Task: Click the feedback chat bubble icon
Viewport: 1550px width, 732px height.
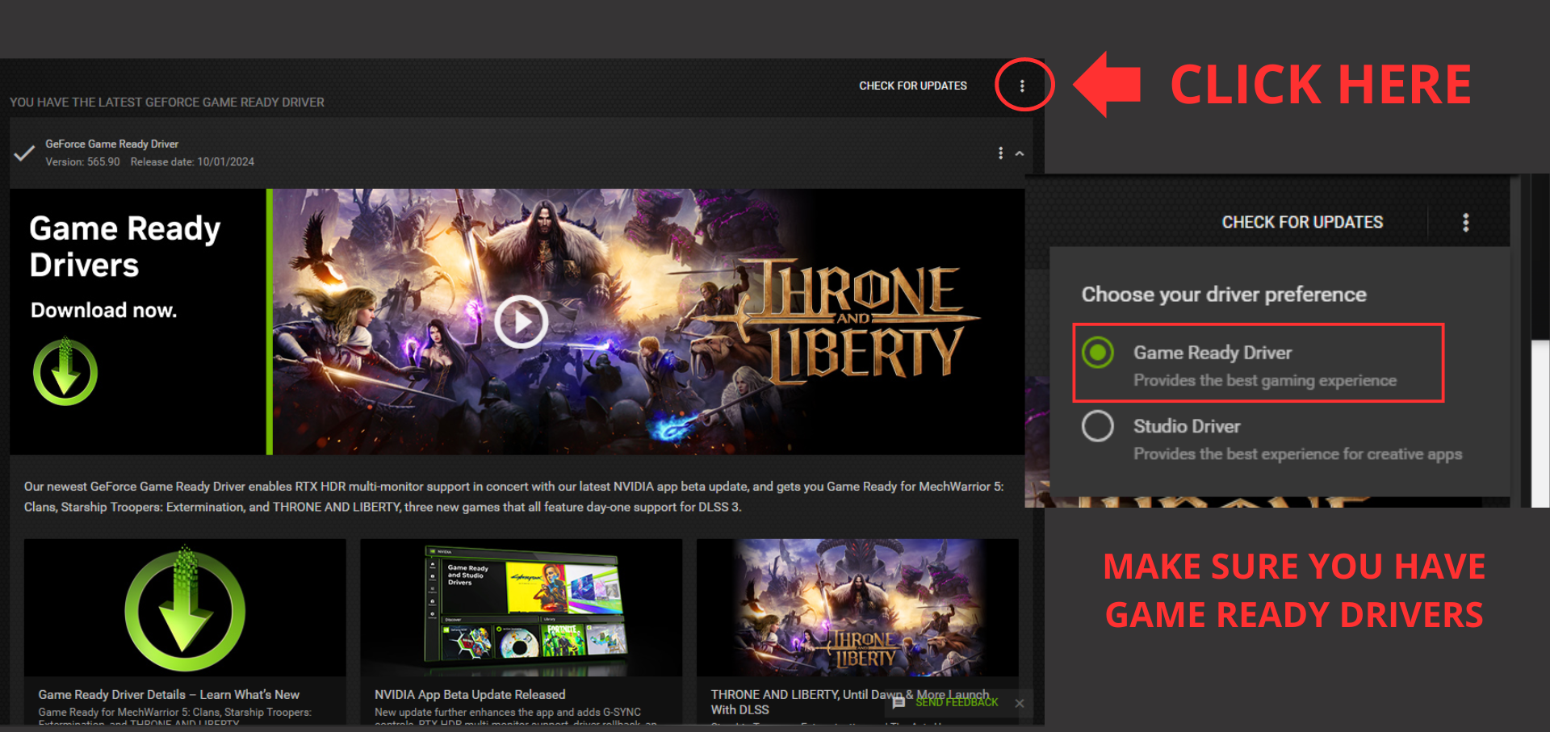Action: tap(899, 703)
